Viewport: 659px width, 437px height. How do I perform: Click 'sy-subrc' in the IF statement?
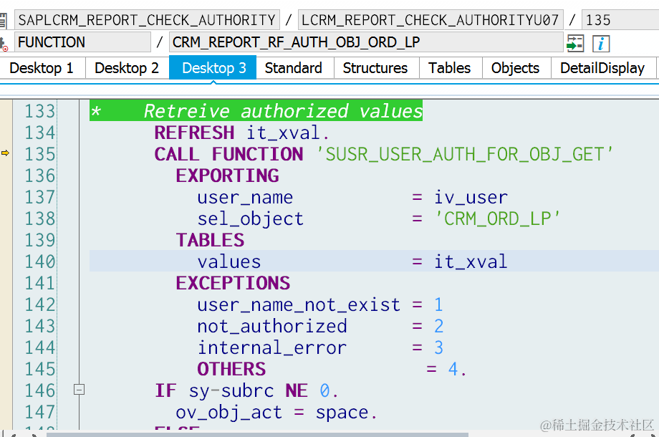(x=231, y=390)
